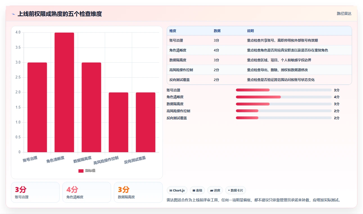Click the 路径雷达 label in header
The image size is (363, 214).
(344, 13)
